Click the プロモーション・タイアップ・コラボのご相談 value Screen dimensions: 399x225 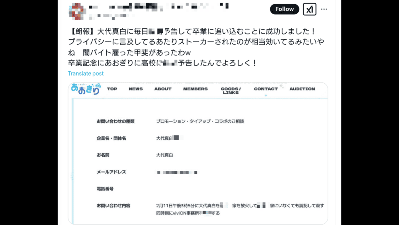point(200,121)
